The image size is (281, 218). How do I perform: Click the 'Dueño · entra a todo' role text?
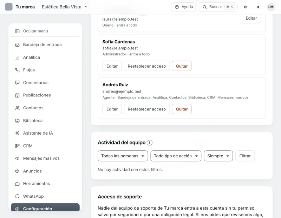pyautogui.click(x=119, y=25)
